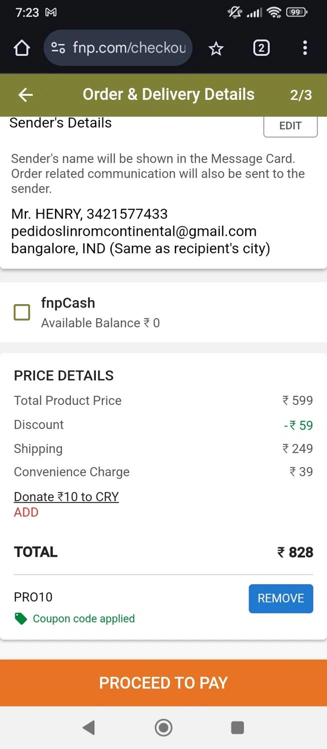Open recent apps with square button

[238, 728]
